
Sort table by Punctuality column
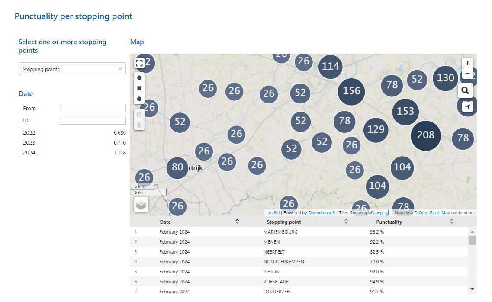(452, 222)
